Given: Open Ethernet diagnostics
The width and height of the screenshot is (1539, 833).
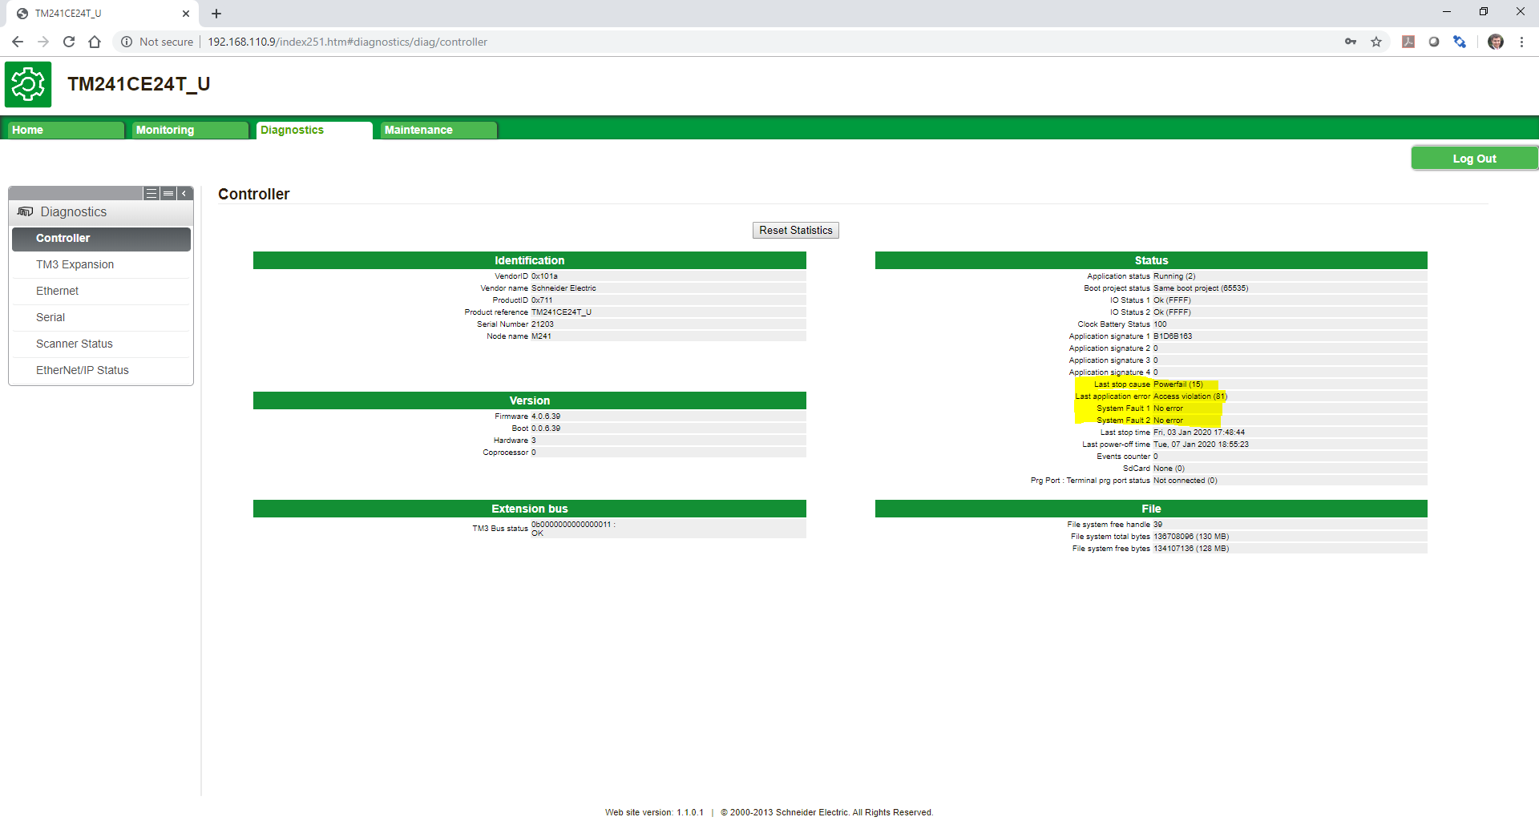Looking at the screenshot, I should 101,291.
